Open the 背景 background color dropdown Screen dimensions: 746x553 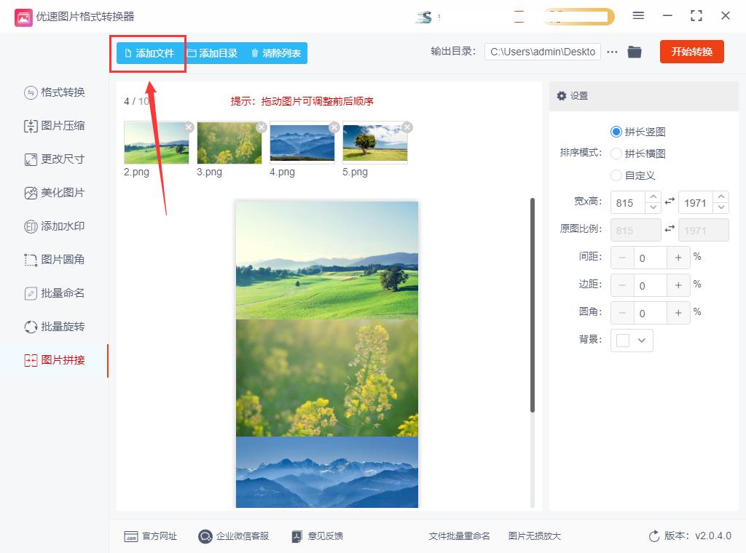coord(631,340)
